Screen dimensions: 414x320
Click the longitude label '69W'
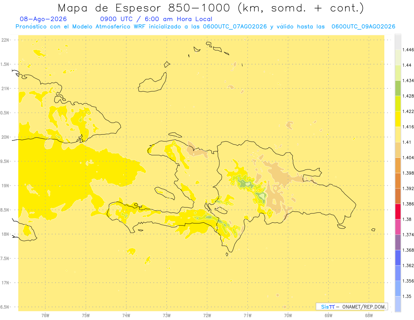(328, 316)
